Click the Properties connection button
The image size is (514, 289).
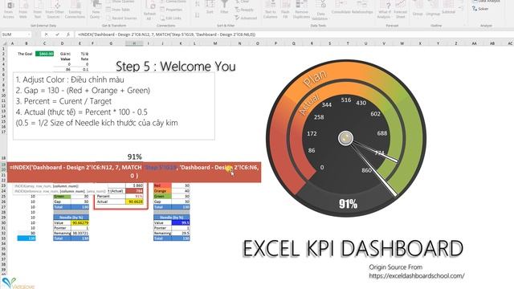(171, 10)
